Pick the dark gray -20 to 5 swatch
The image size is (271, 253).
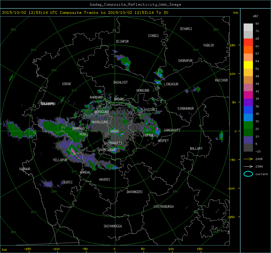pyautogui.click(x=248, y=148)
